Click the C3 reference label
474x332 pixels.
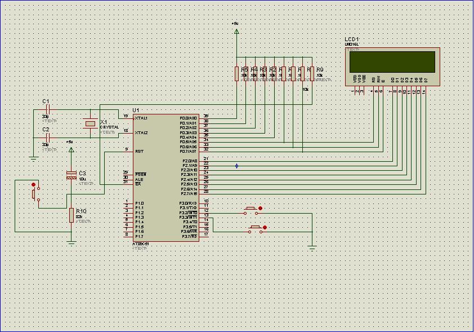pyautogui.click(x=83, y=174)
